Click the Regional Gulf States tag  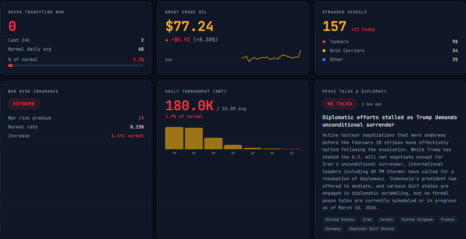(x=372, y=229)
